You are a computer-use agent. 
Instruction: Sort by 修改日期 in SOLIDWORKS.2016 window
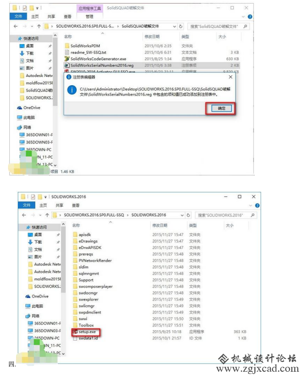[159, 225]
